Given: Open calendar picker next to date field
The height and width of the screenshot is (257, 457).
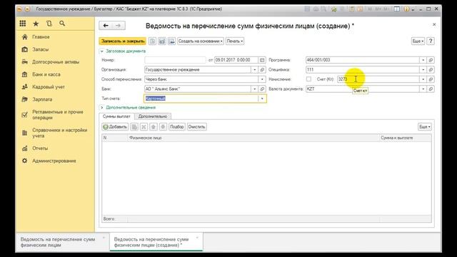Looking at the screenshot, I should (262, 60).
